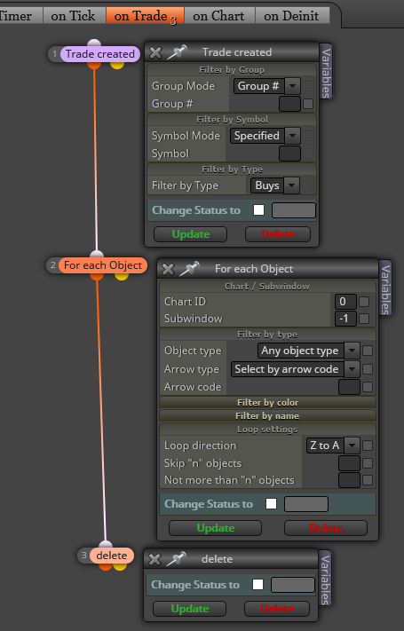Open Variables side tab of delete panel
Viewport: 404px width, 631px height.
point(325,579)
